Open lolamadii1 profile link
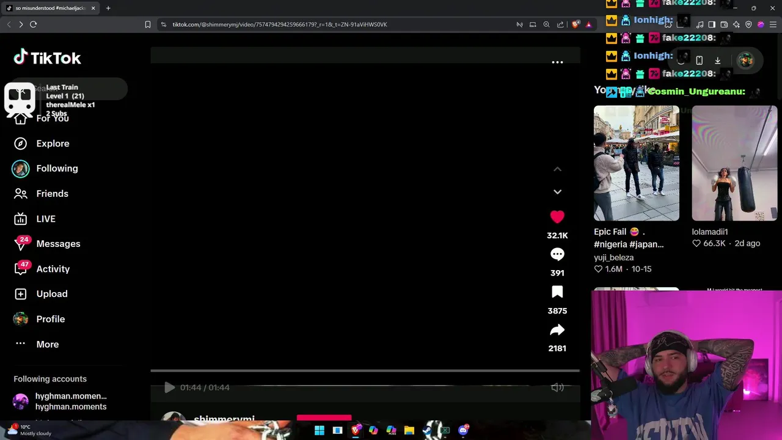 pos(710,232)
